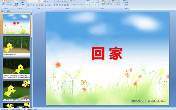Increase the list indent level
Image resolution: width=176 pixels, height=110 pixels.
point(65,1)
